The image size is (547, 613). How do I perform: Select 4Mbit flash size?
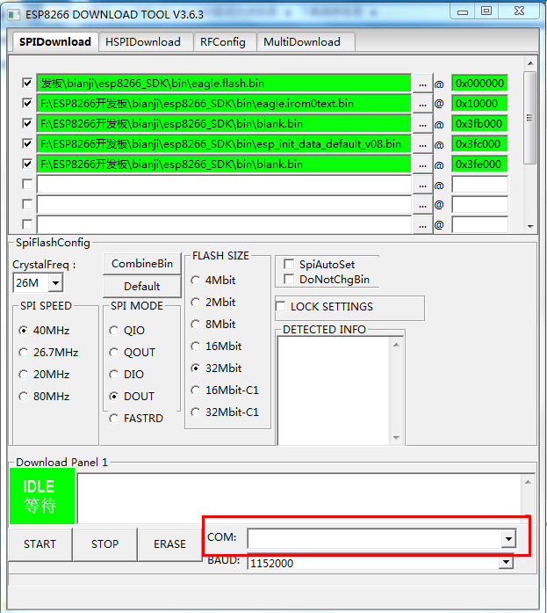tap(196, 281)
